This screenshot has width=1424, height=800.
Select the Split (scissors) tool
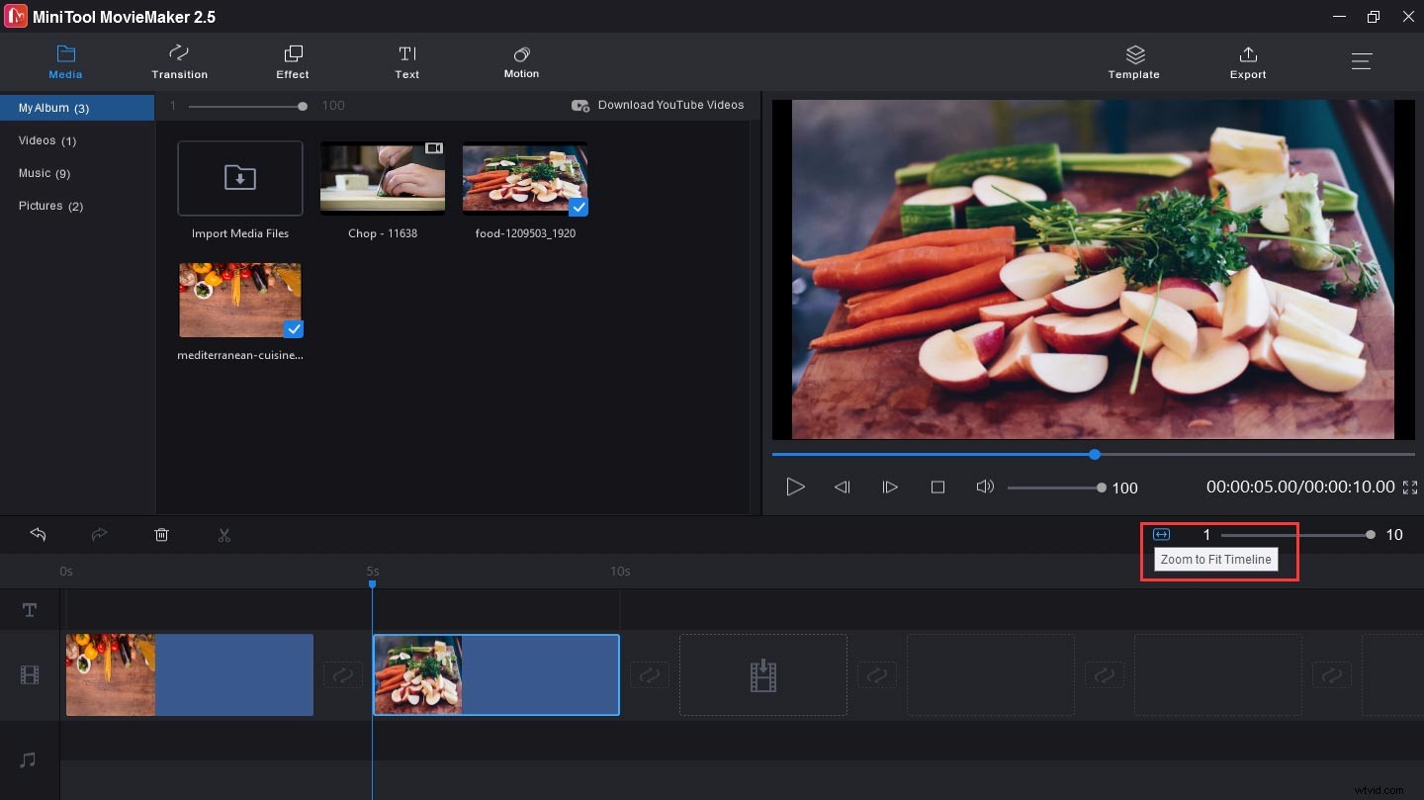point(224,534)
